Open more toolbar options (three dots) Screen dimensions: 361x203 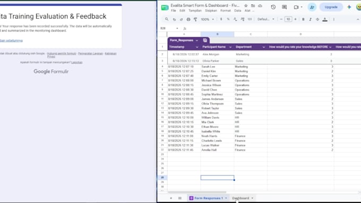coord(333,19)
